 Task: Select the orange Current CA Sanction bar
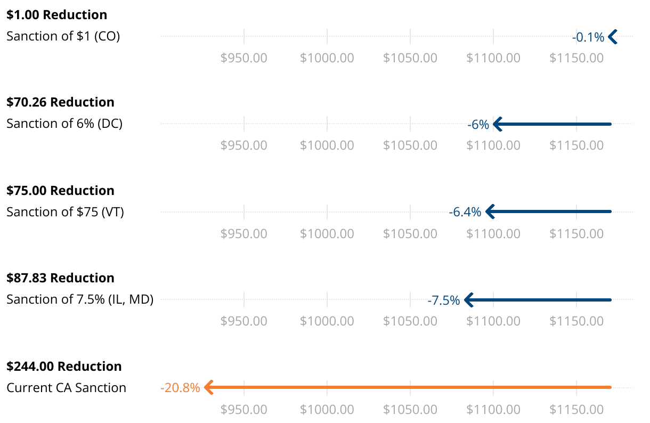point(408,387)
